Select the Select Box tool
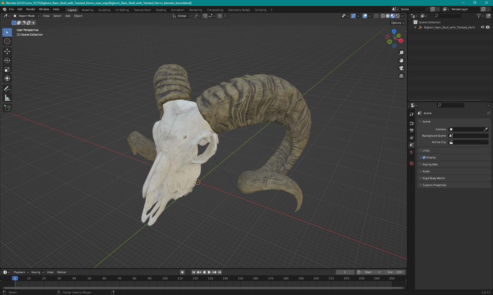The image size is (493, 295). tap(7, 32)
